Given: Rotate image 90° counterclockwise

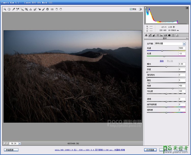Looking at the screenshot, I should 57,9.
